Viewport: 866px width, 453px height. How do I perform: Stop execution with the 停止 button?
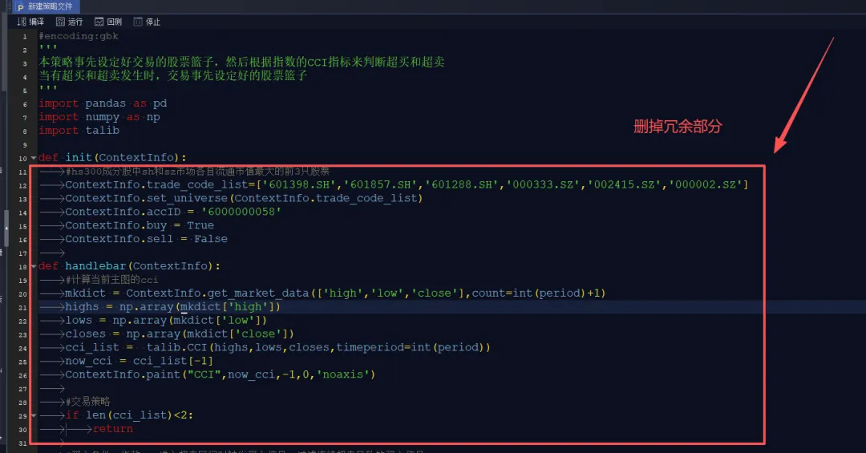[x=147, y=22]
